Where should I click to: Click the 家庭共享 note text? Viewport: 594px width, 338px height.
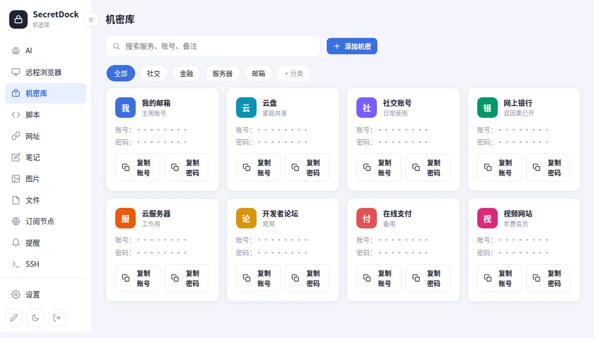tap(274, 113)
